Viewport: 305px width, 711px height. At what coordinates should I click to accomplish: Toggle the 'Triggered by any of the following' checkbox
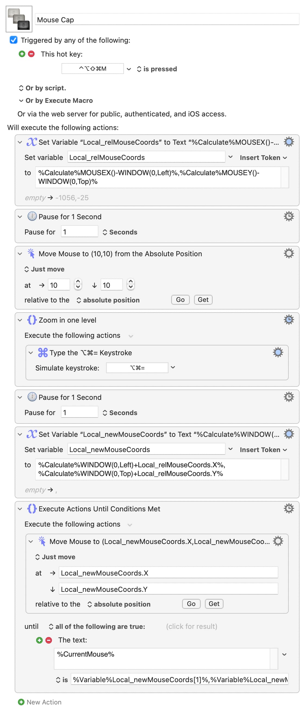pyautogui.click(x=14, y=40)
